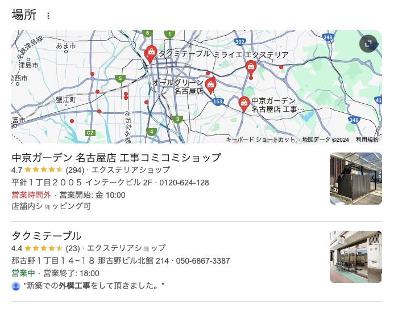Click the 営業中 status text
Screen dimensions: 394x309
23,273
